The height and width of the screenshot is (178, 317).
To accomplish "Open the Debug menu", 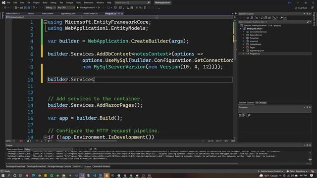I will pyautogui.click(x=53, y=2).
